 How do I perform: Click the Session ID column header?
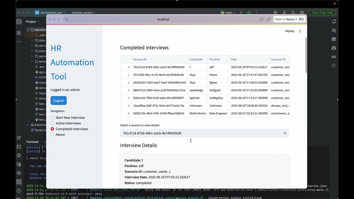[160, 59]
